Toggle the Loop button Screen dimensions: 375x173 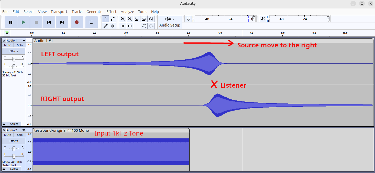click(92, 22)
